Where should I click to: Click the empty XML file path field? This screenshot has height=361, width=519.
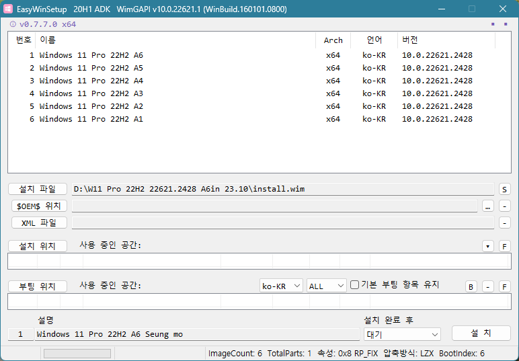[283, 223]
